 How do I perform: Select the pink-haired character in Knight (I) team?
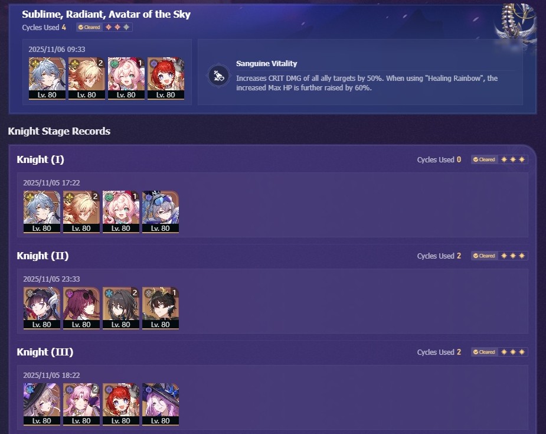coord(121,212)
